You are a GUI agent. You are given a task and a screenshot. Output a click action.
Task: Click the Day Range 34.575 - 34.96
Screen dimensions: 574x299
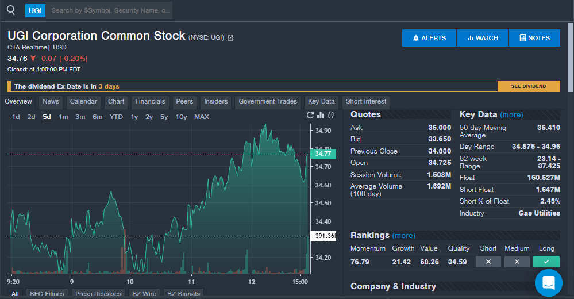coord(536,147)
